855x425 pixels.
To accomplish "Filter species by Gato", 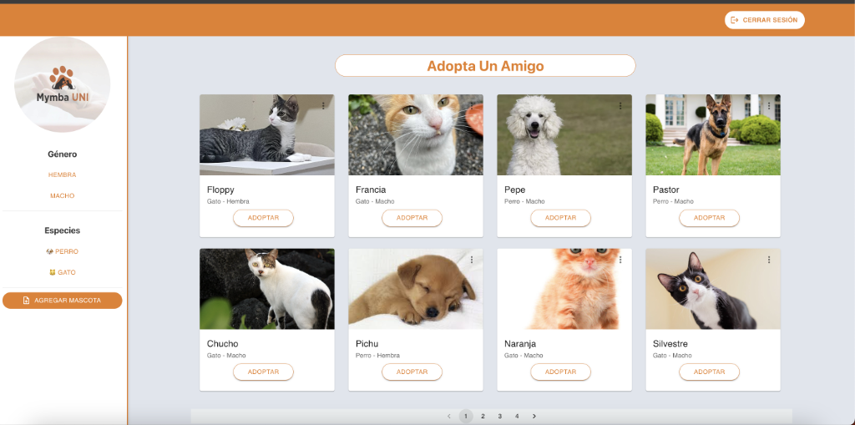I will (62, 272).
